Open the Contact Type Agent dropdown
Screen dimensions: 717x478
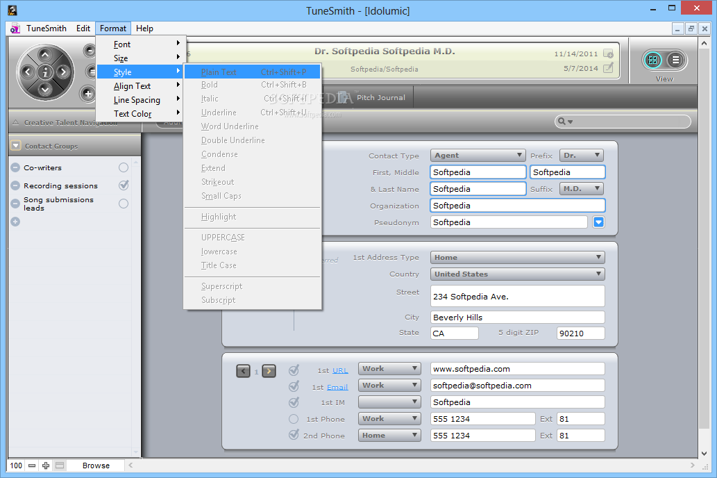(478, 155)
